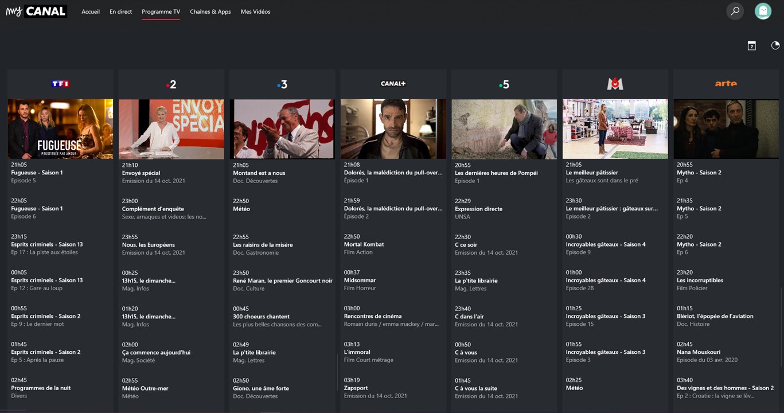Open the Fugueuse thumbnail on TF1
Screen dimensions: 784x413
click(x=60, y=129)
